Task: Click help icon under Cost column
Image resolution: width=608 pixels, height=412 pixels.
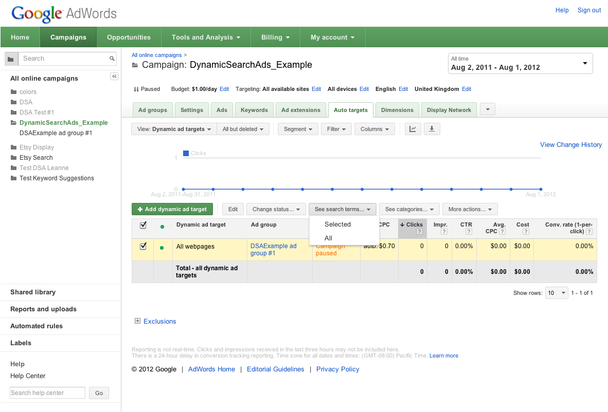Action: point(526,232)
